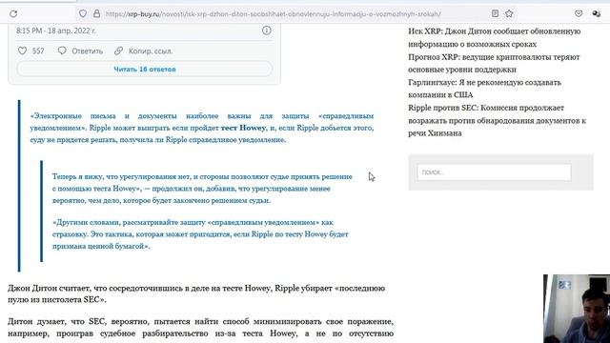
Task: Open the тест Howey bold link
Action: (x=243, y=128)
